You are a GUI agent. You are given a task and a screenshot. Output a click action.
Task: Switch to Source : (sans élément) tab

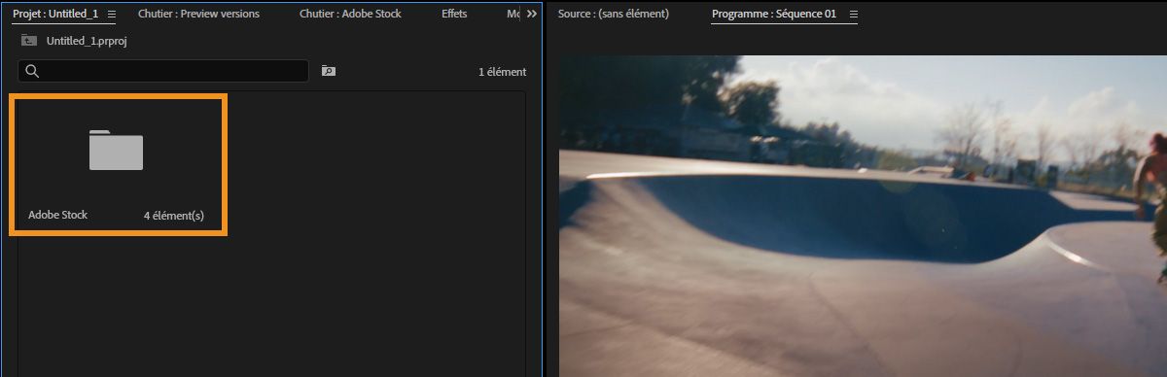click(613, 15)
